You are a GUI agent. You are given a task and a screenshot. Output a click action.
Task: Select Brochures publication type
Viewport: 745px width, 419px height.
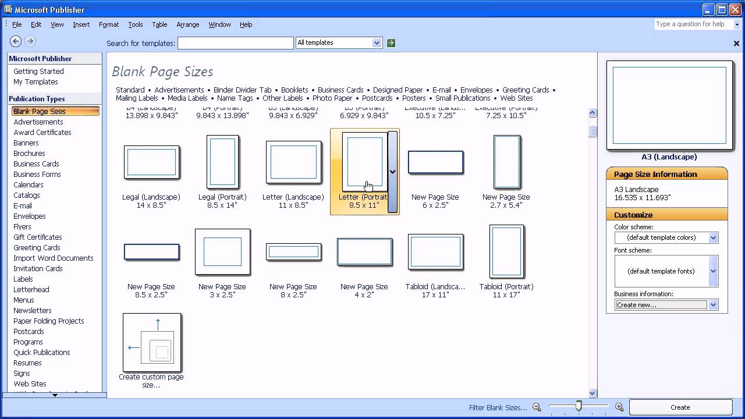[x=29, y=153]
